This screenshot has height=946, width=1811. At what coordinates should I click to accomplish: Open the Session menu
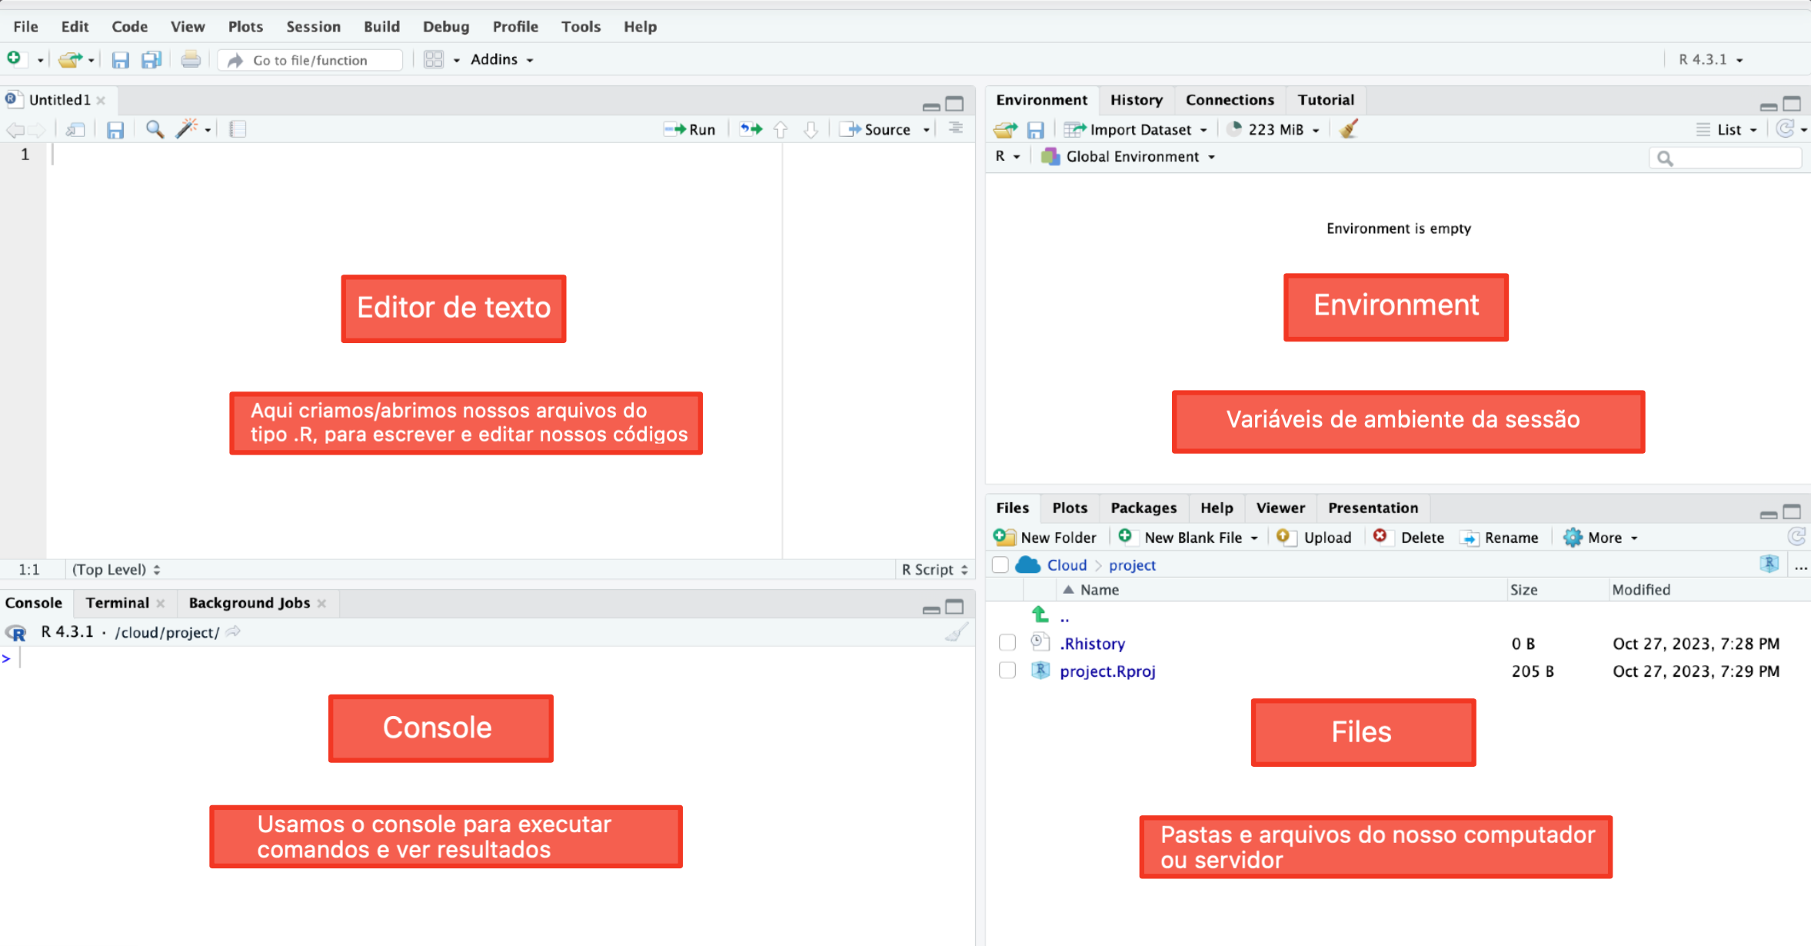click(x=313, y=27)
